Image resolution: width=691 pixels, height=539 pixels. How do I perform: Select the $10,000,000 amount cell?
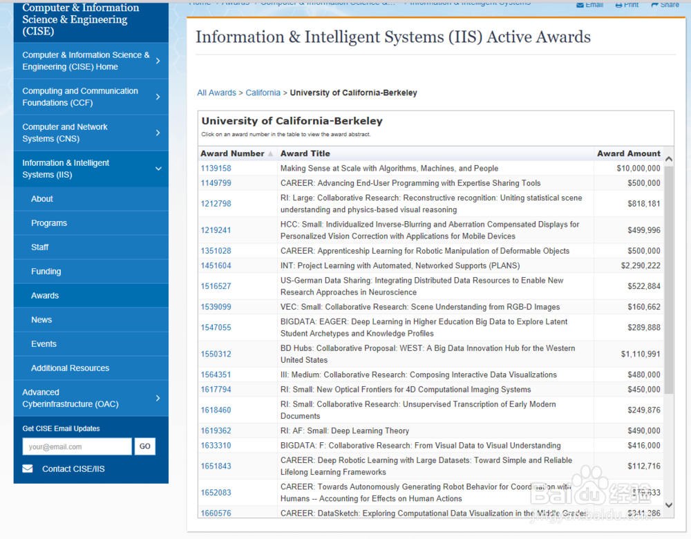(x=638, y=169)
